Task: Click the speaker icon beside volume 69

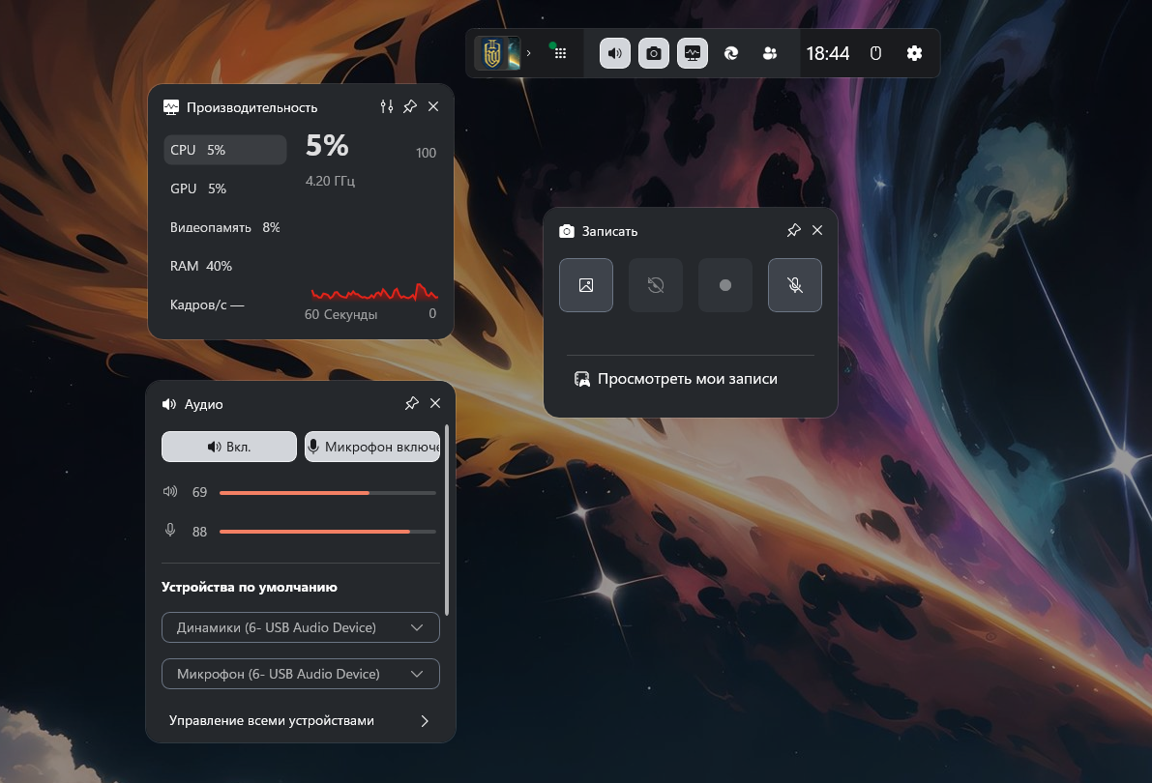Action: tap(170, 491)
